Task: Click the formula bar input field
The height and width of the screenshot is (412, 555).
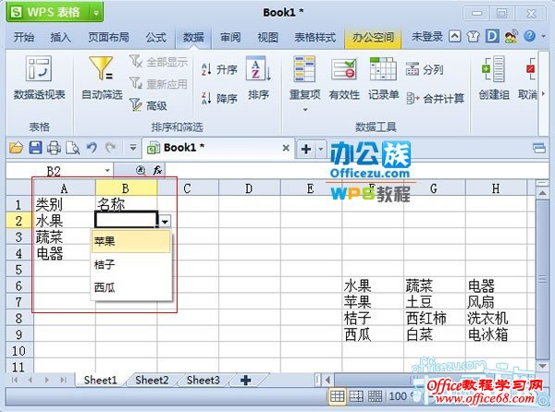Action: [356, 171]
